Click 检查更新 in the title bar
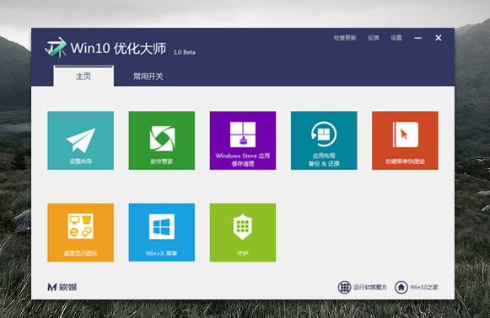 345,38
